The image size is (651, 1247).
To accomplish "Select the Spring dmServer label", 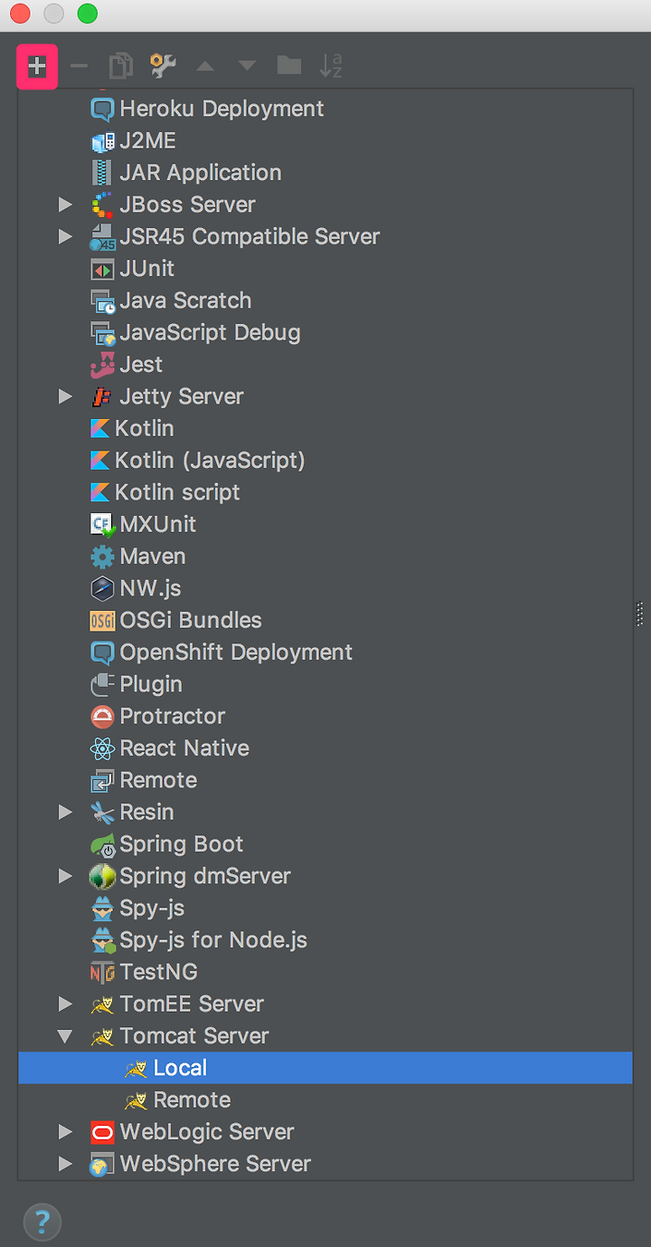I will pos(205,876).
